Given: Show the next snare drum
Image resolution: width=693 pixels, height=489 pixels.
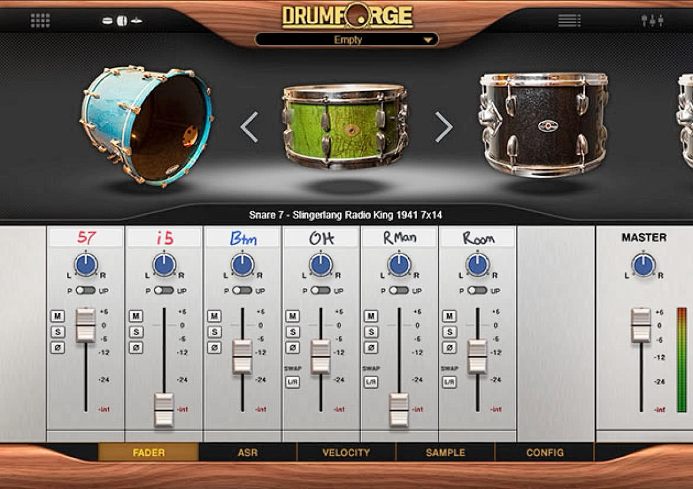Looking at the screenshot, I should [444, 127].
